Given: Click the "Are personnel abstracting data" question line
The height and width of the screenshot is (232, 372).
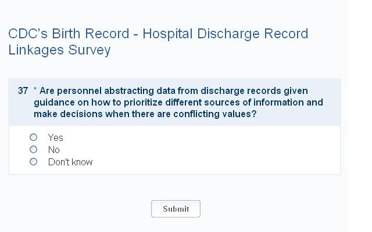Looking at the screenshot, I should pyautogui.click(x=116, y=91).
